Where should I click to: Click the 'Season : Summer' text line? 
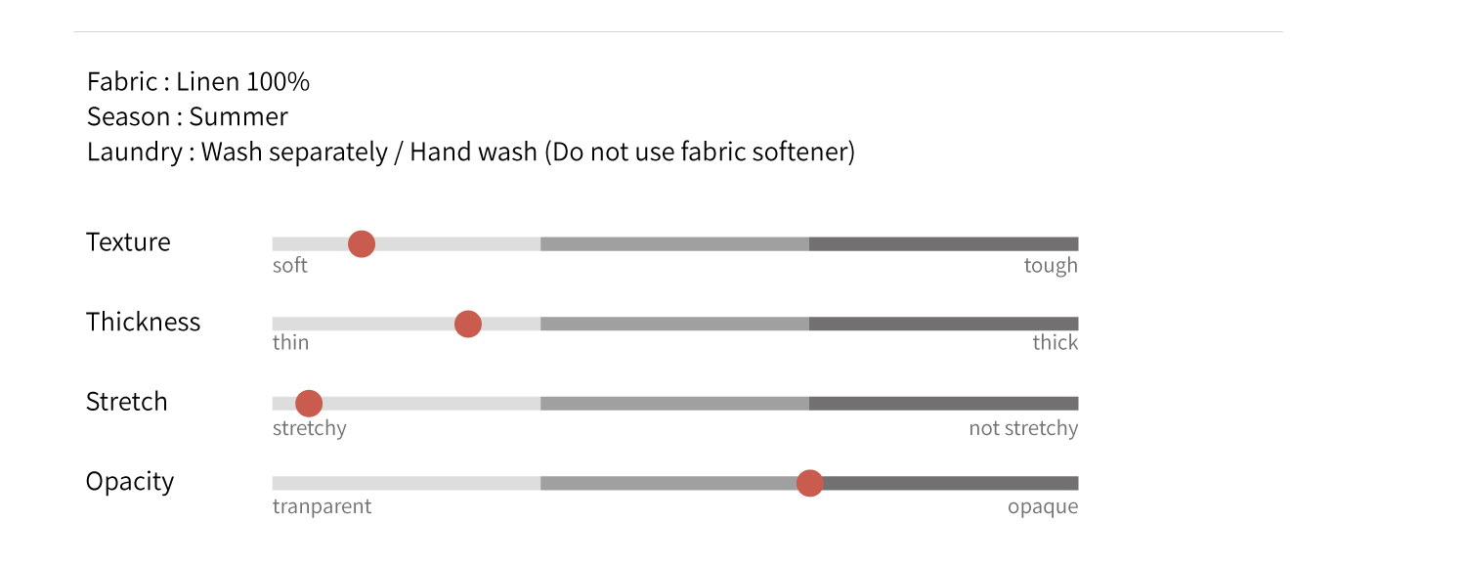pyautogui.click(x=188, y=117)
